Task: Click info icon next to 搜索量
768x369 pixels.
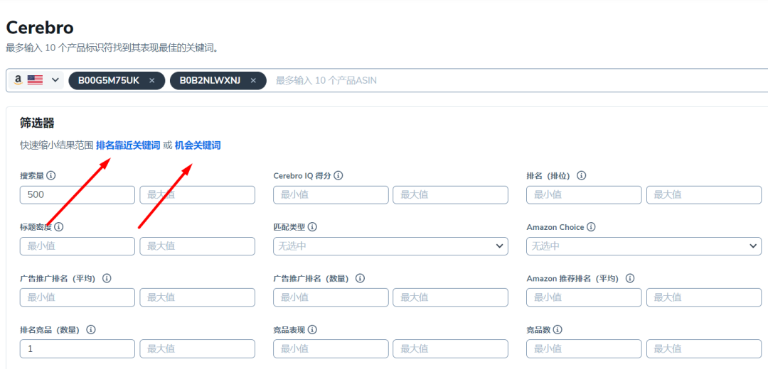Action: pos(51,176)
